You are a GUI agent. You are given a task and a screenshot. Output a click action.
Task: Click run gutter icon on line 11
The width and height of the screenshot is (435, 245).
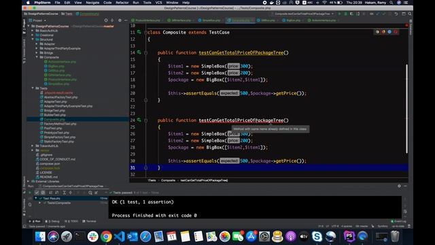coord(139,32)
